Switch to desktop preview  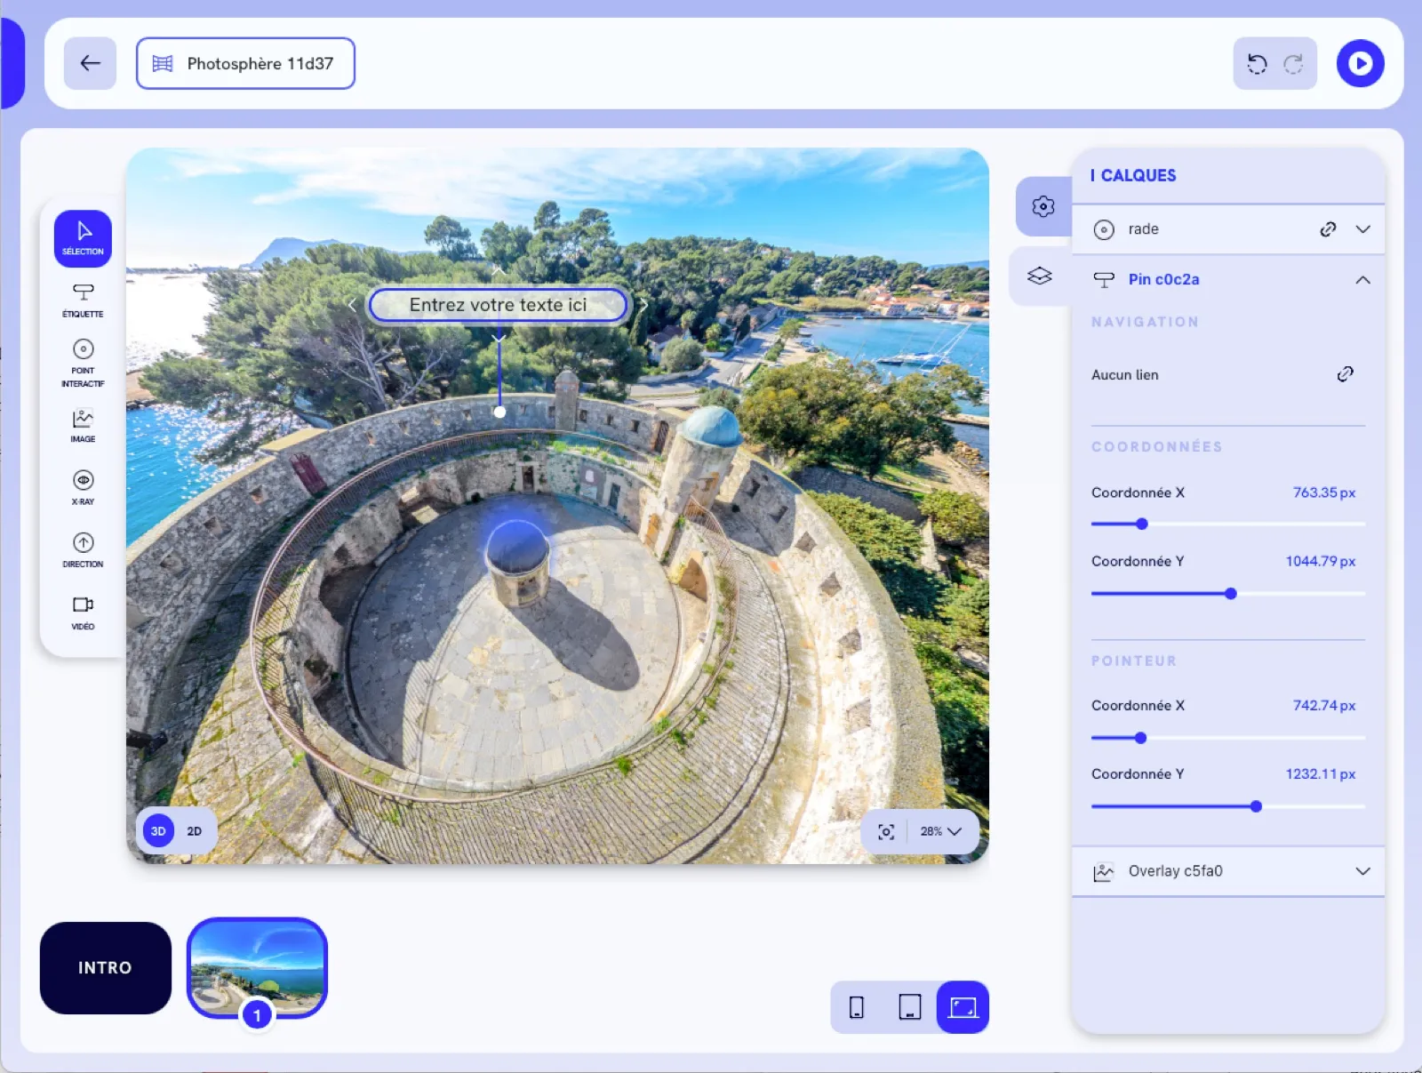[963, 1007]
